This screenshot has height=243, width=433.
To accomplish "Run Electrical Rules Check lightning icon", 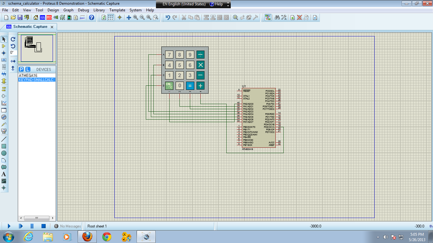I will click(x=315, y=17).
